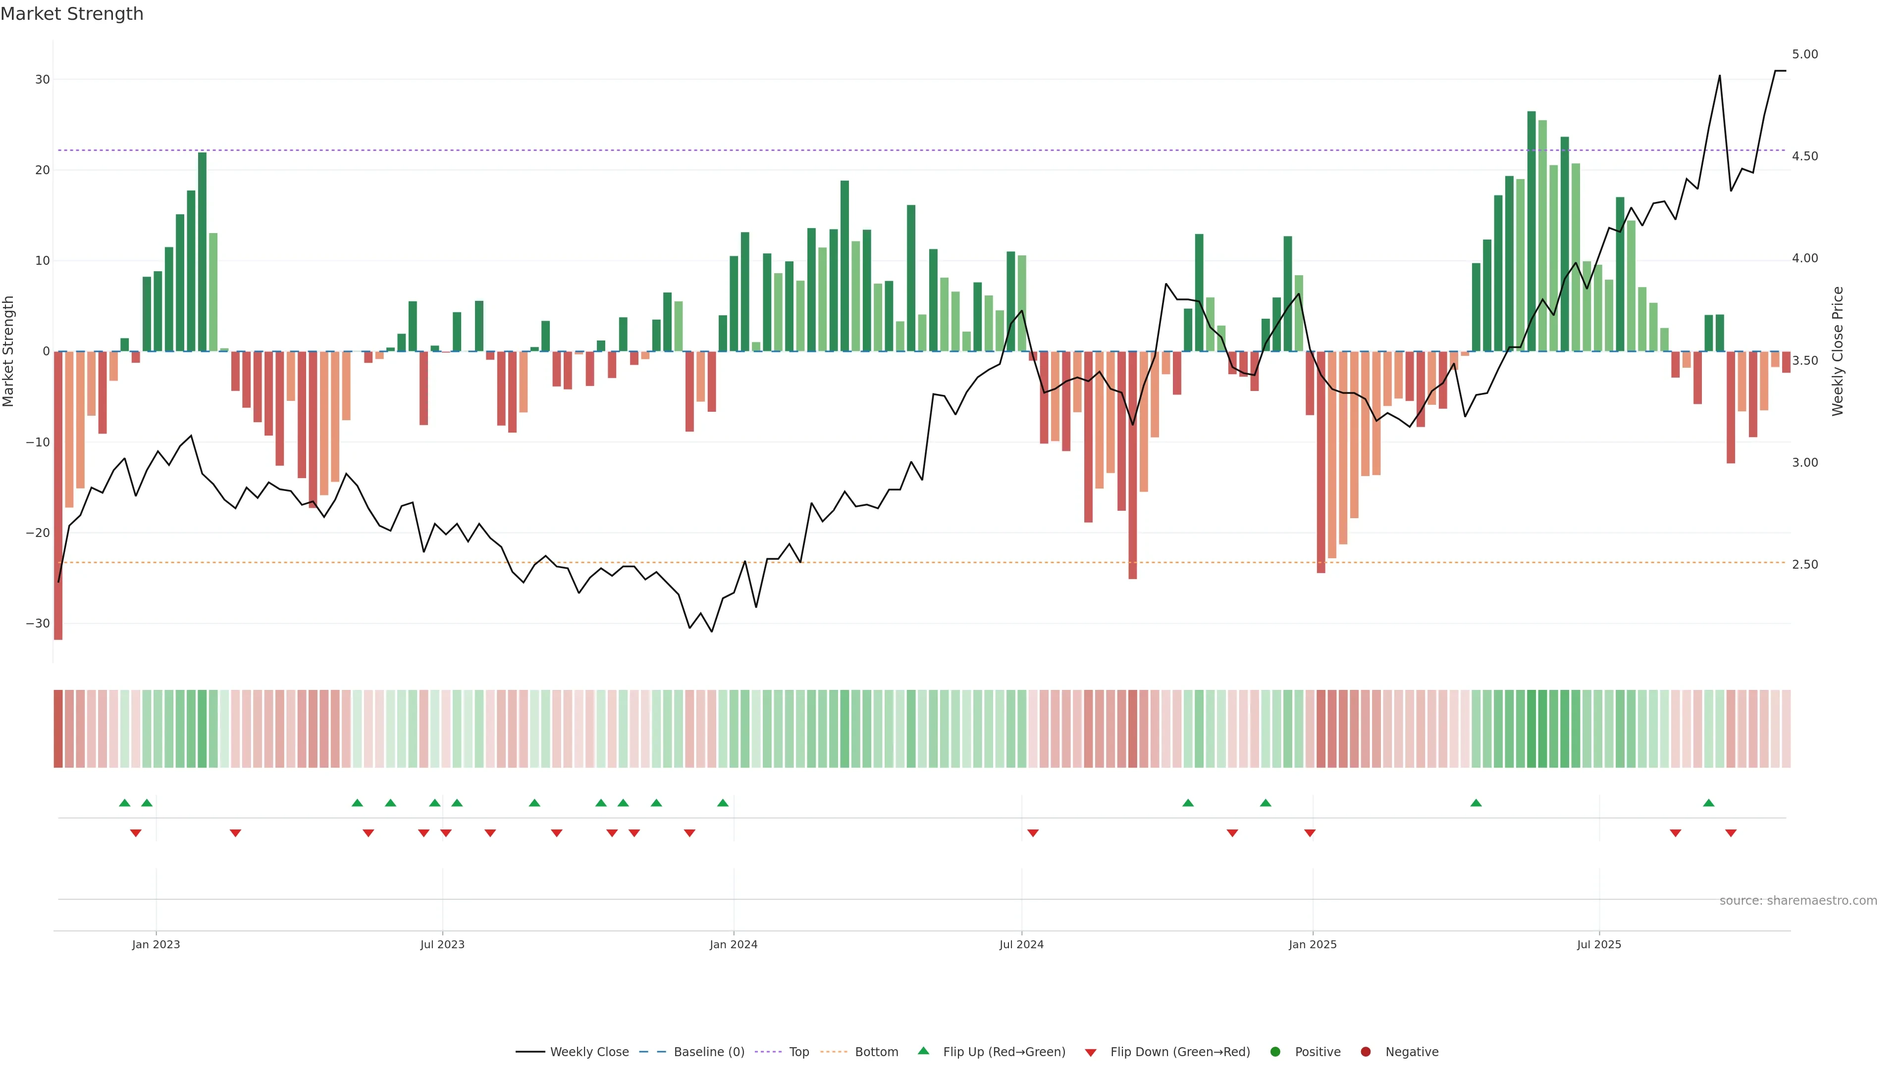
Task: Click the flip-down marker right after Jul 2024
Action: point(1033,833)
